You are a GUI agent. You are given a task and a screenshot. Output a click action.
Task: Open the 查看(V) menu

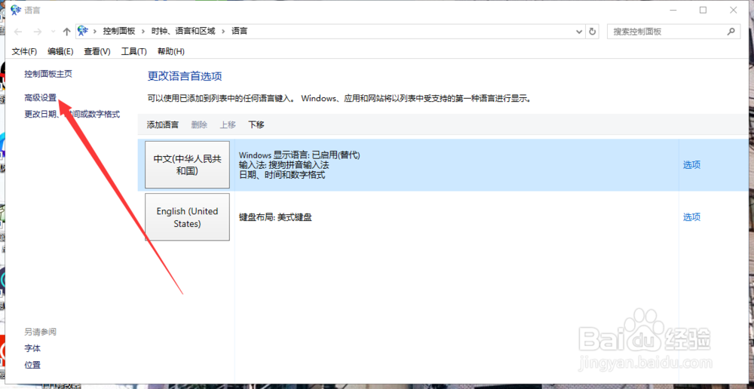[x=97, y=51]
